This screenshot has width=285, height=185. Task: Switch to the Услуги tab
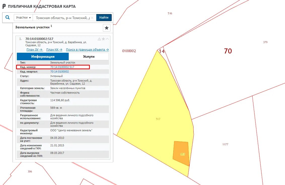(x=89, y=56)
